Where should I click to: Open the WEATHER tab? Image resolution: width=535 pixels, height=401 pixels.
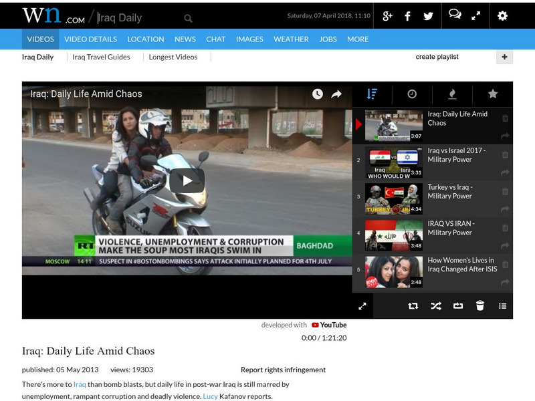pos(291,39)
